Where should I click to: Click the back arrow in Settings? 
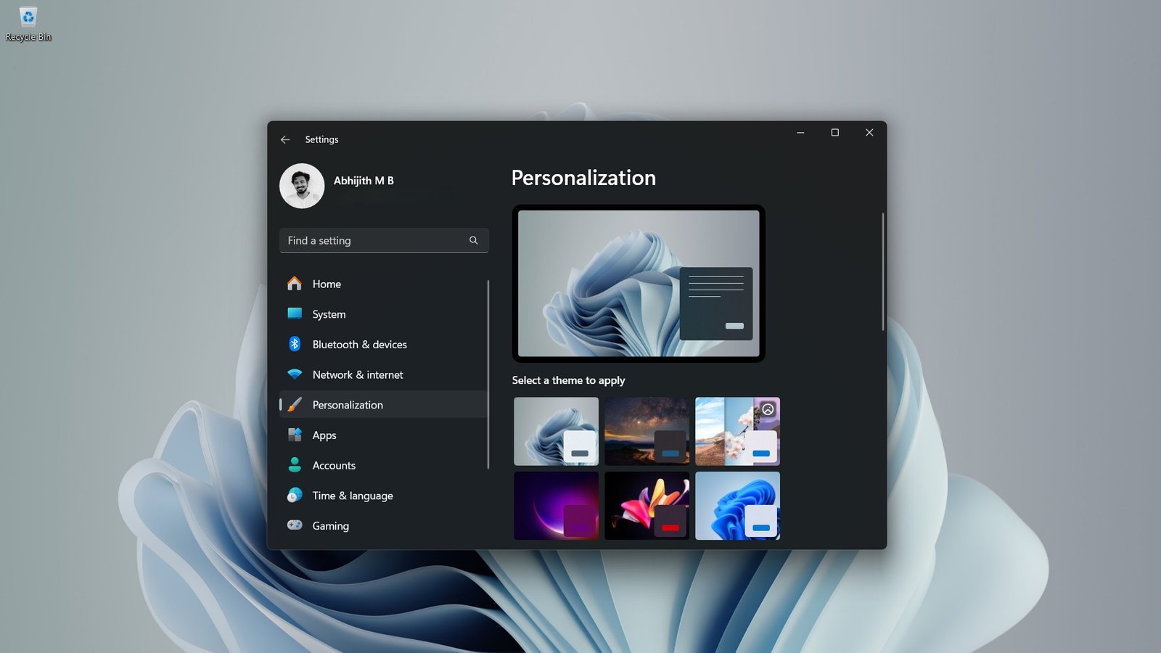(285, 139)
